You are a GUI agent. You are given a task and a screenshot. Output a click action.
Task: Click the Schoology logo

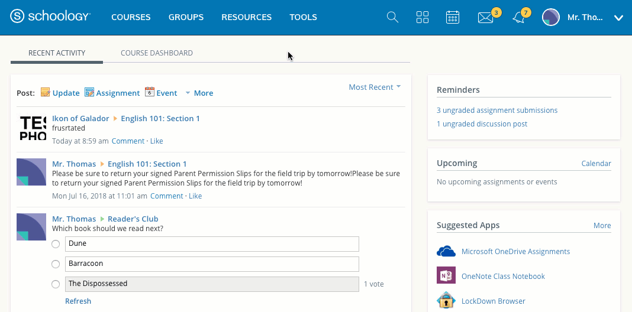pos(50,17)
